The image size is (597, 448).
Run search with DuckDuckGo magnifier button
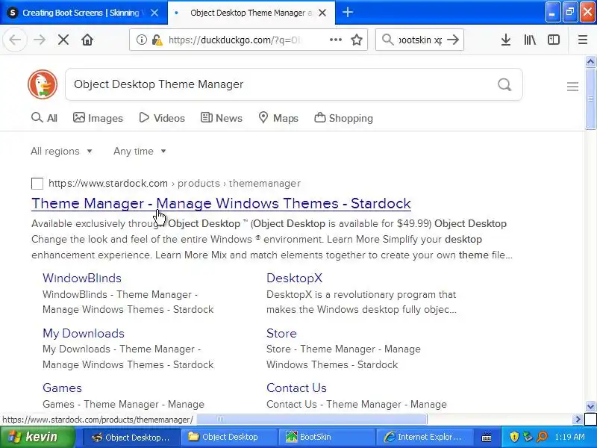click(x=504, y=84)
